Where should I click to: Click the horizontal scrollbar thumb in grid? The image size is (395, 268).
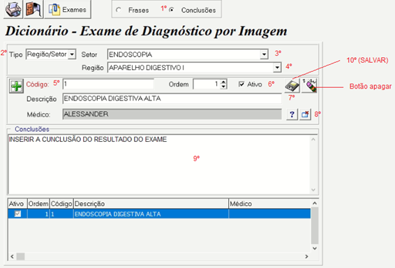pyautogui.click(x=21, y=256)
